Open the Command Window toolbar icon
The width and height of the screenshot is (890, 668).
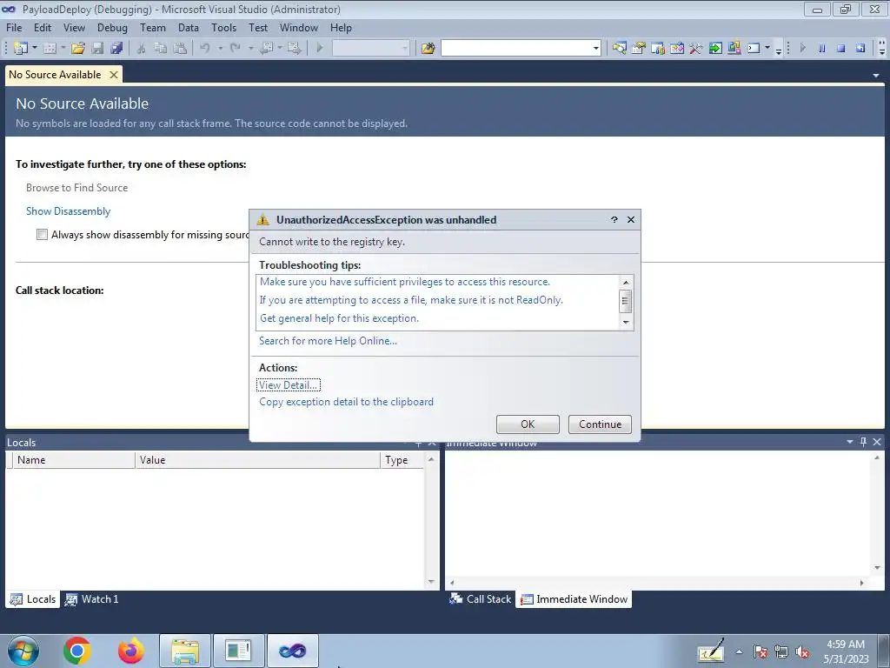[754, 49]
